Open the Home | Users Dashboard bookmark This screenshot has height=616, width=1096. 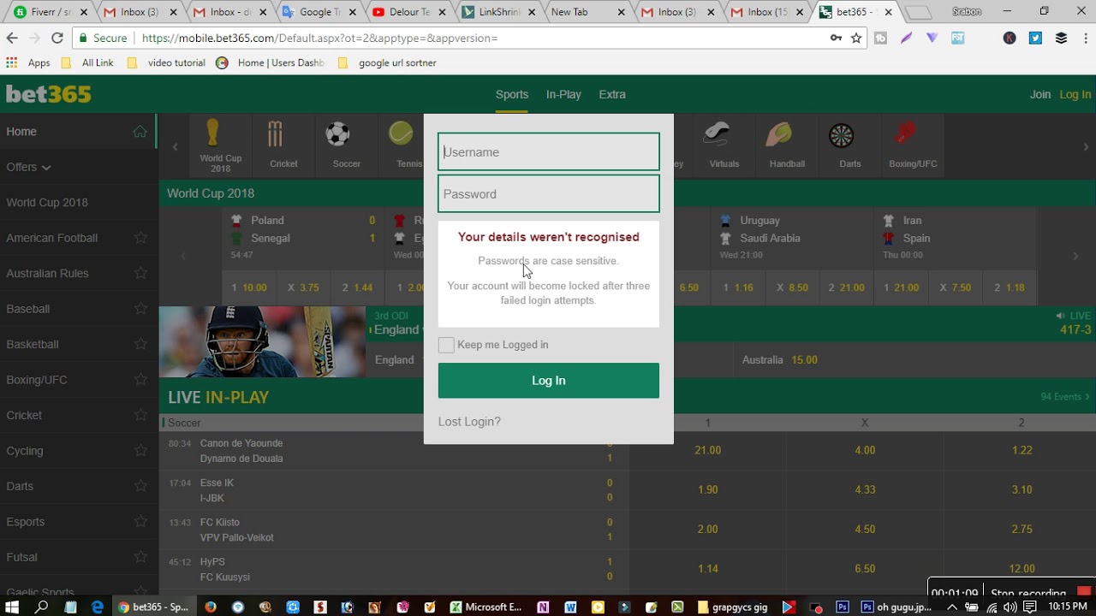pos(271,62)
